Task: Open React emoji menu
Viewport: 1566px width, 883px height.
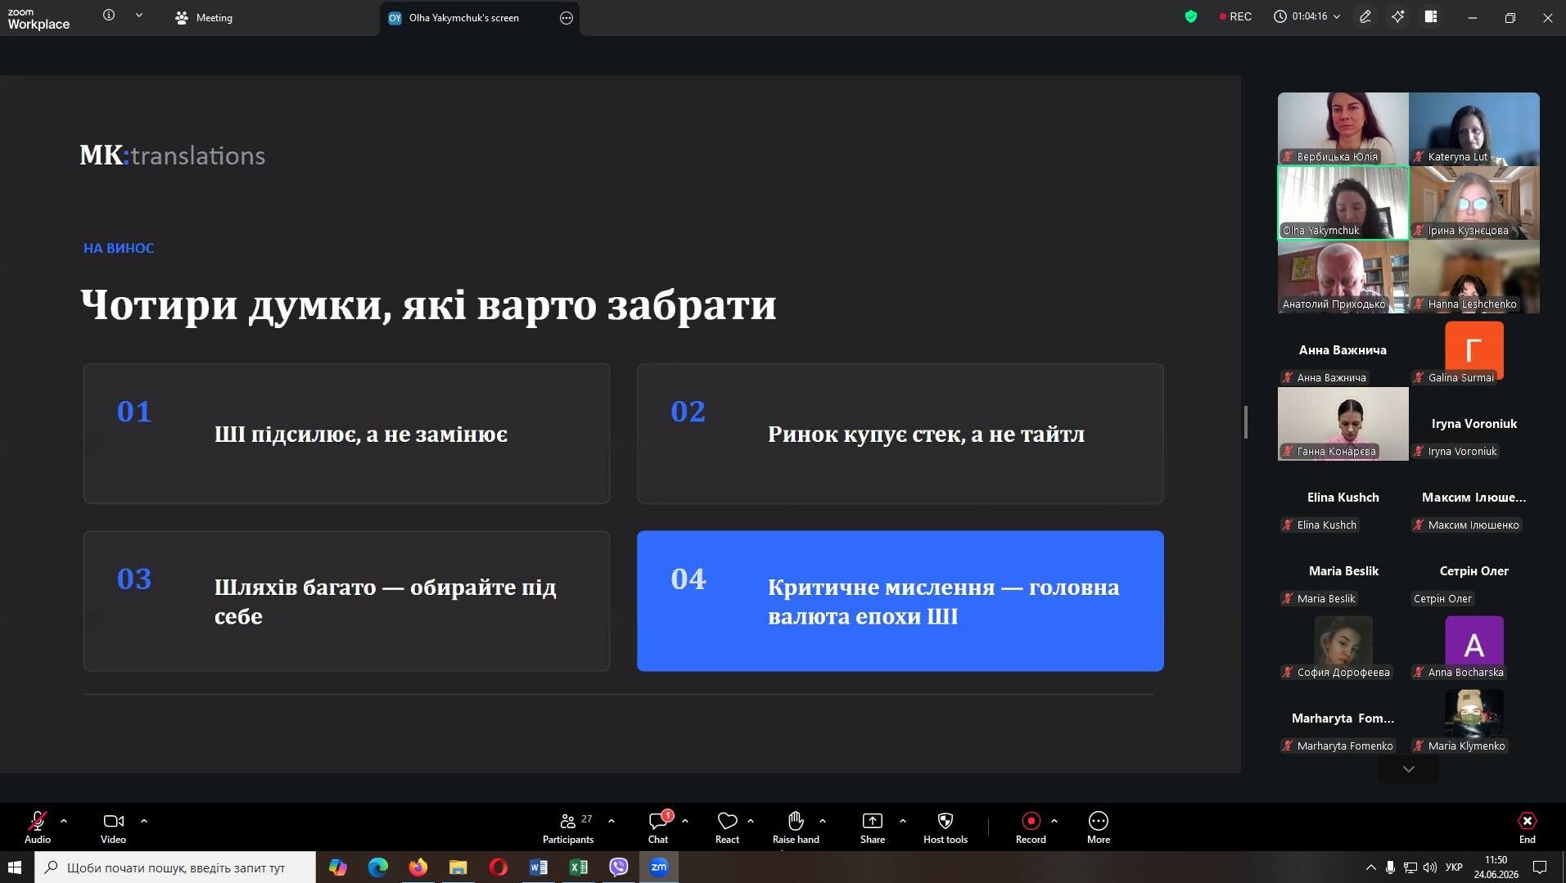Action: 727,827
